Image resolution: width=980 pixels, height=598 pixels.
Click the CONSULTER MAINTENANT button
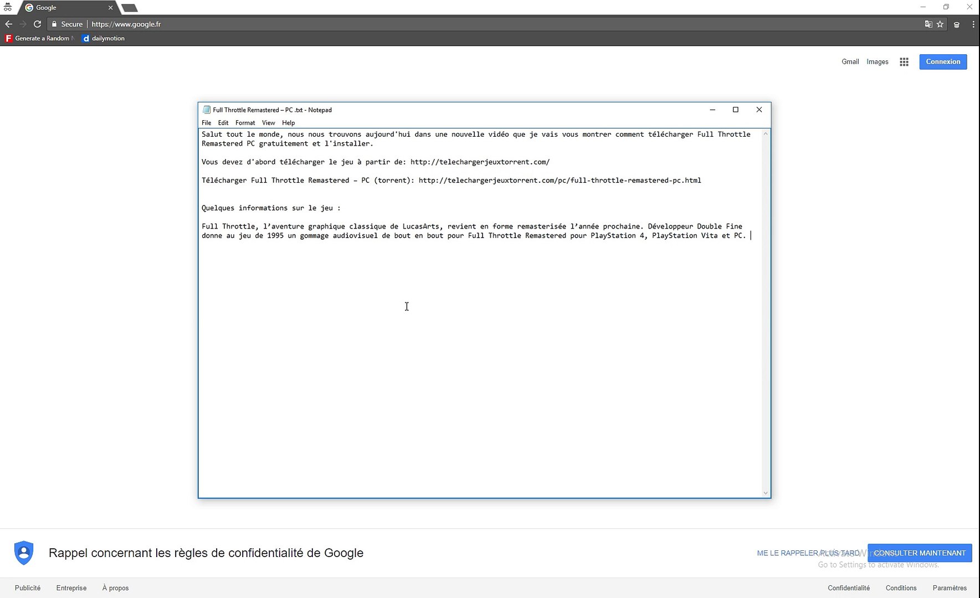click(x=920, y=553)
